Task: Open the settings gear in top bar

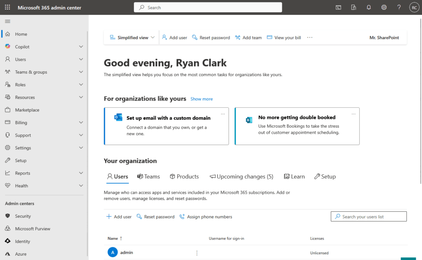Action: pyautogui.click(x=384, y=7)
